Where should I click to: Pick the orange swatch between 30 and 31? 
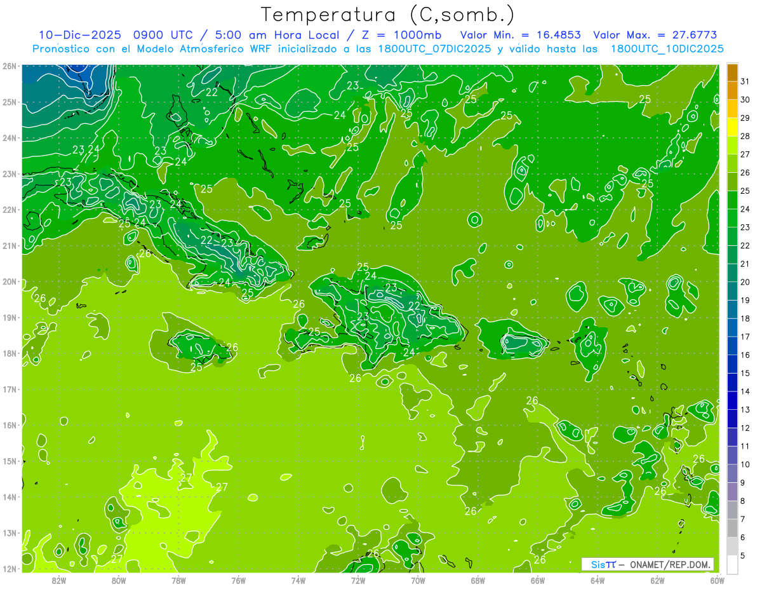coord(732,90)
